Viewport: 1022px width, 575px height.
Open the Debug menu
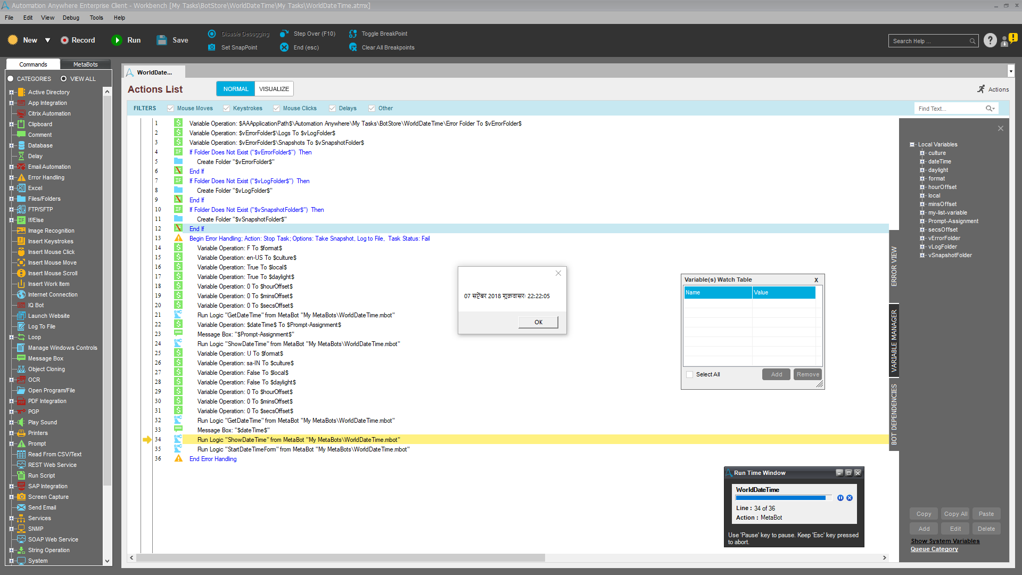click(71, 18)
